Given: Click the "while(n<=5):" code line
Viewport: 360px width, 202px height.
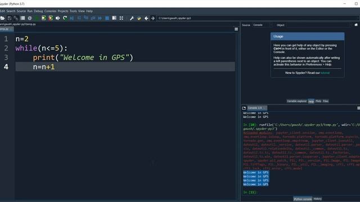Looking at the screenshot, I should [41, 48].
